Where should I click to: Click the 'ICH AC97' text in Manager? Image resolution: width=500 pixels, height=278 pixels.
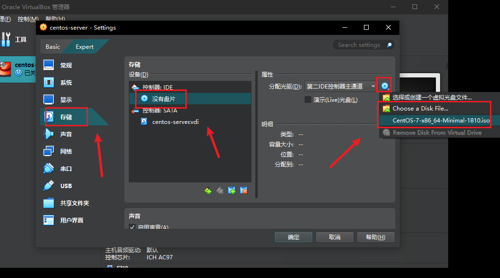pos(159,257)
